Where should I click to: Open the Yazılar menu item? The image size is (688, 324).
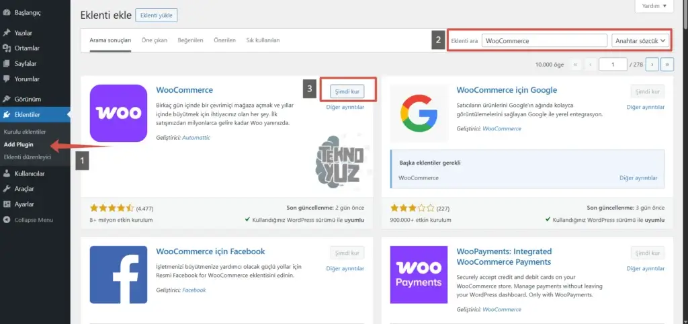tap(35, 33)
